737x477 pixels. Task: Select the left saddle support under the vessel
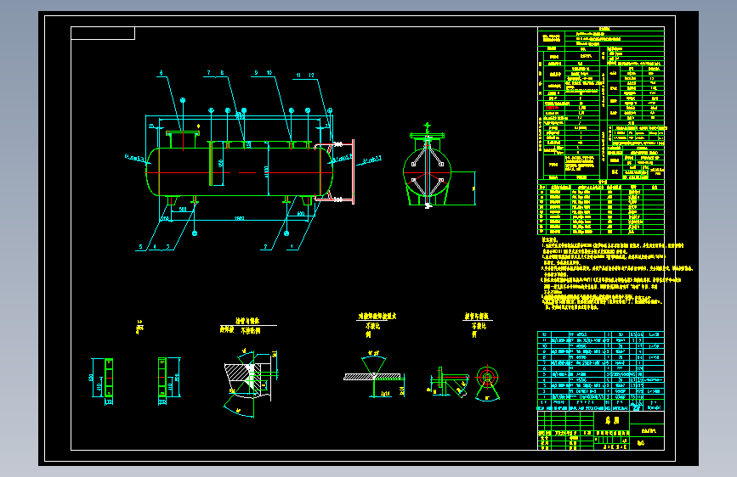click(172, 200)
